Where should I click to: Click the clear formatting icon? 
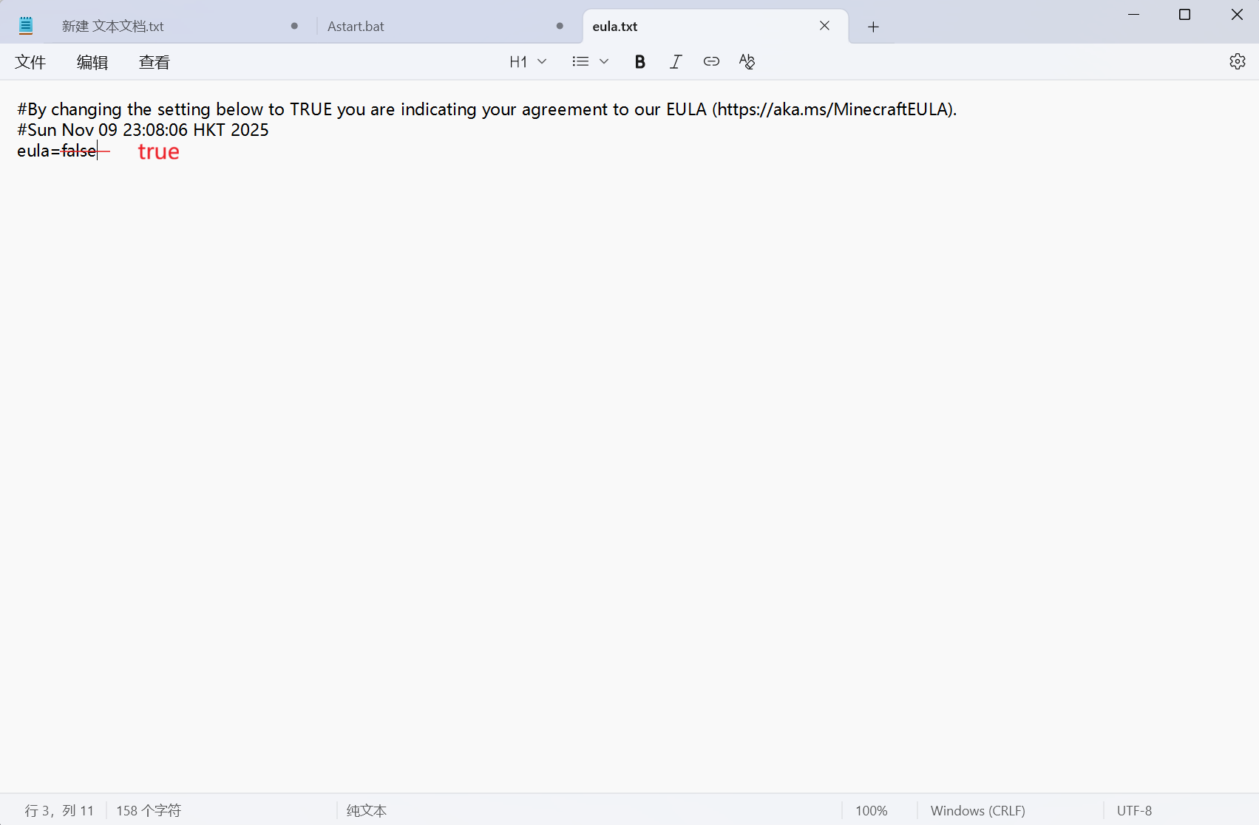point(747,62)
